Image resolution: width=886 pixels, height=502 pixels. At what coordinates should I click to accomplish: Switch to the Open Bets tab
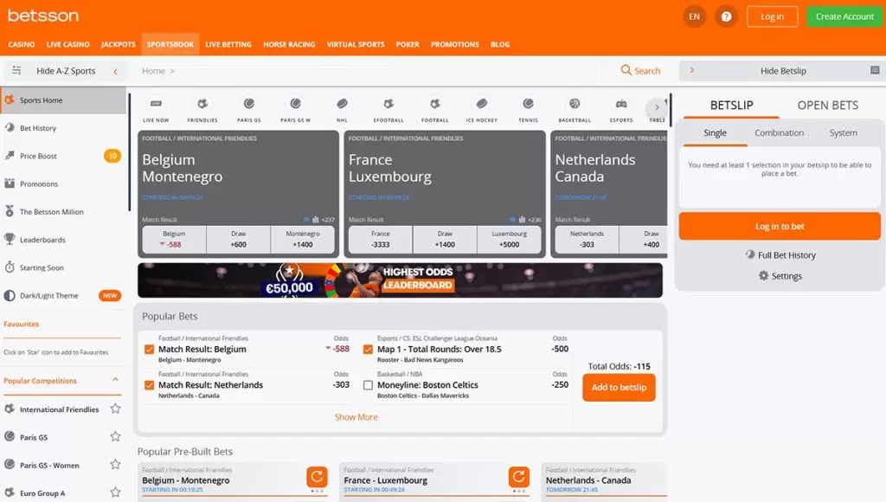point(828,105)
